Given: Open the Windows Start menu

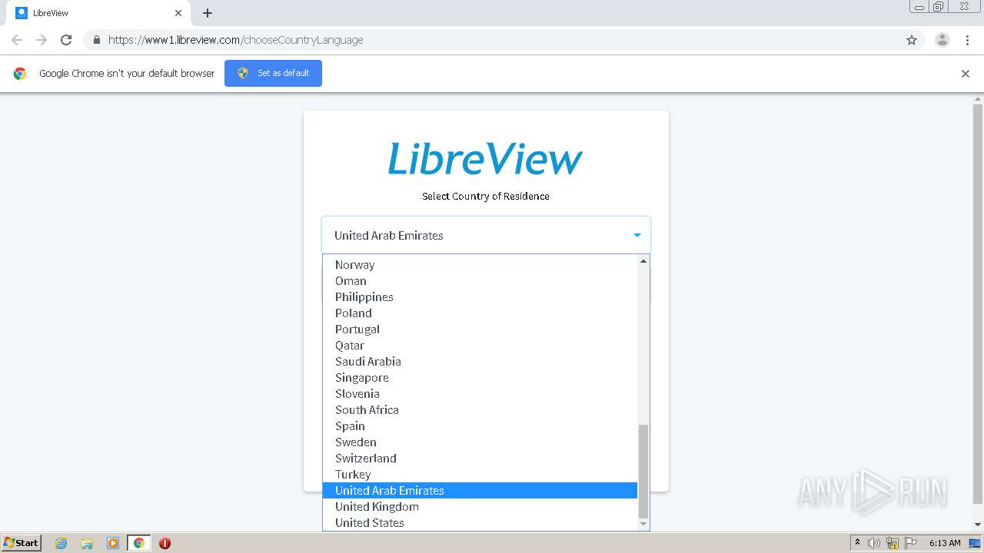Looking at the screenshot, I should (x=22, y=543).
